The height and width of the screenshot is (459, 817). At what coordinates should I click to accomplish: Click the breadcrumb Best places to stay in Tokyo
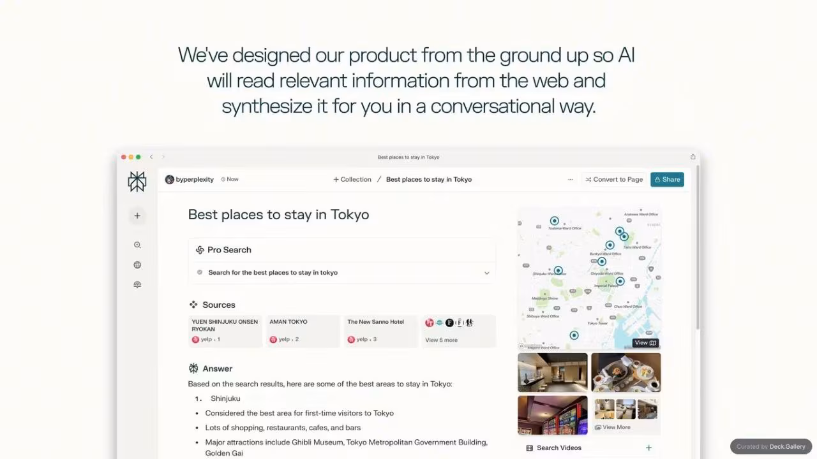click(429, 180)
